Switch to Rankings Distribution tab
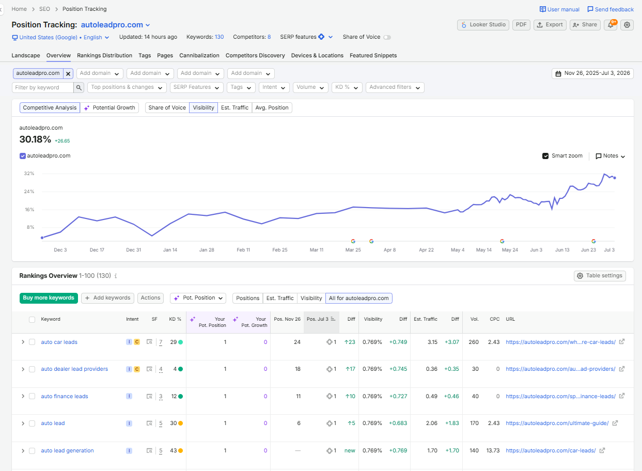Screen dimensions: 642x471 click(x=104, y=55)
